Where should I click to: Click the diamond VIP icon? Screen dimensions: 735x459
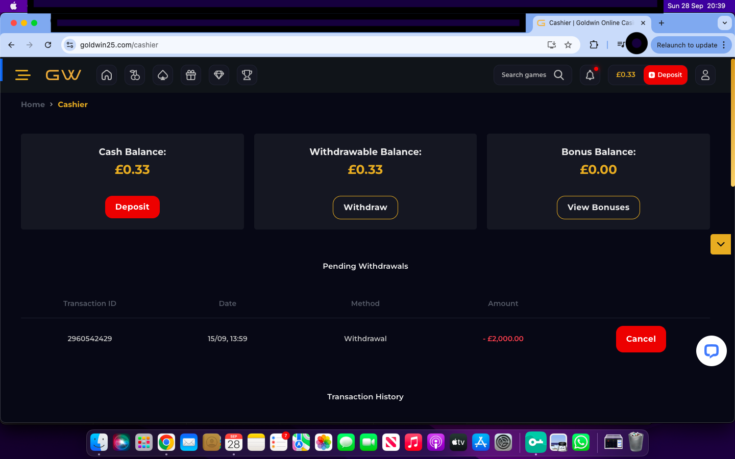point(219,75)
